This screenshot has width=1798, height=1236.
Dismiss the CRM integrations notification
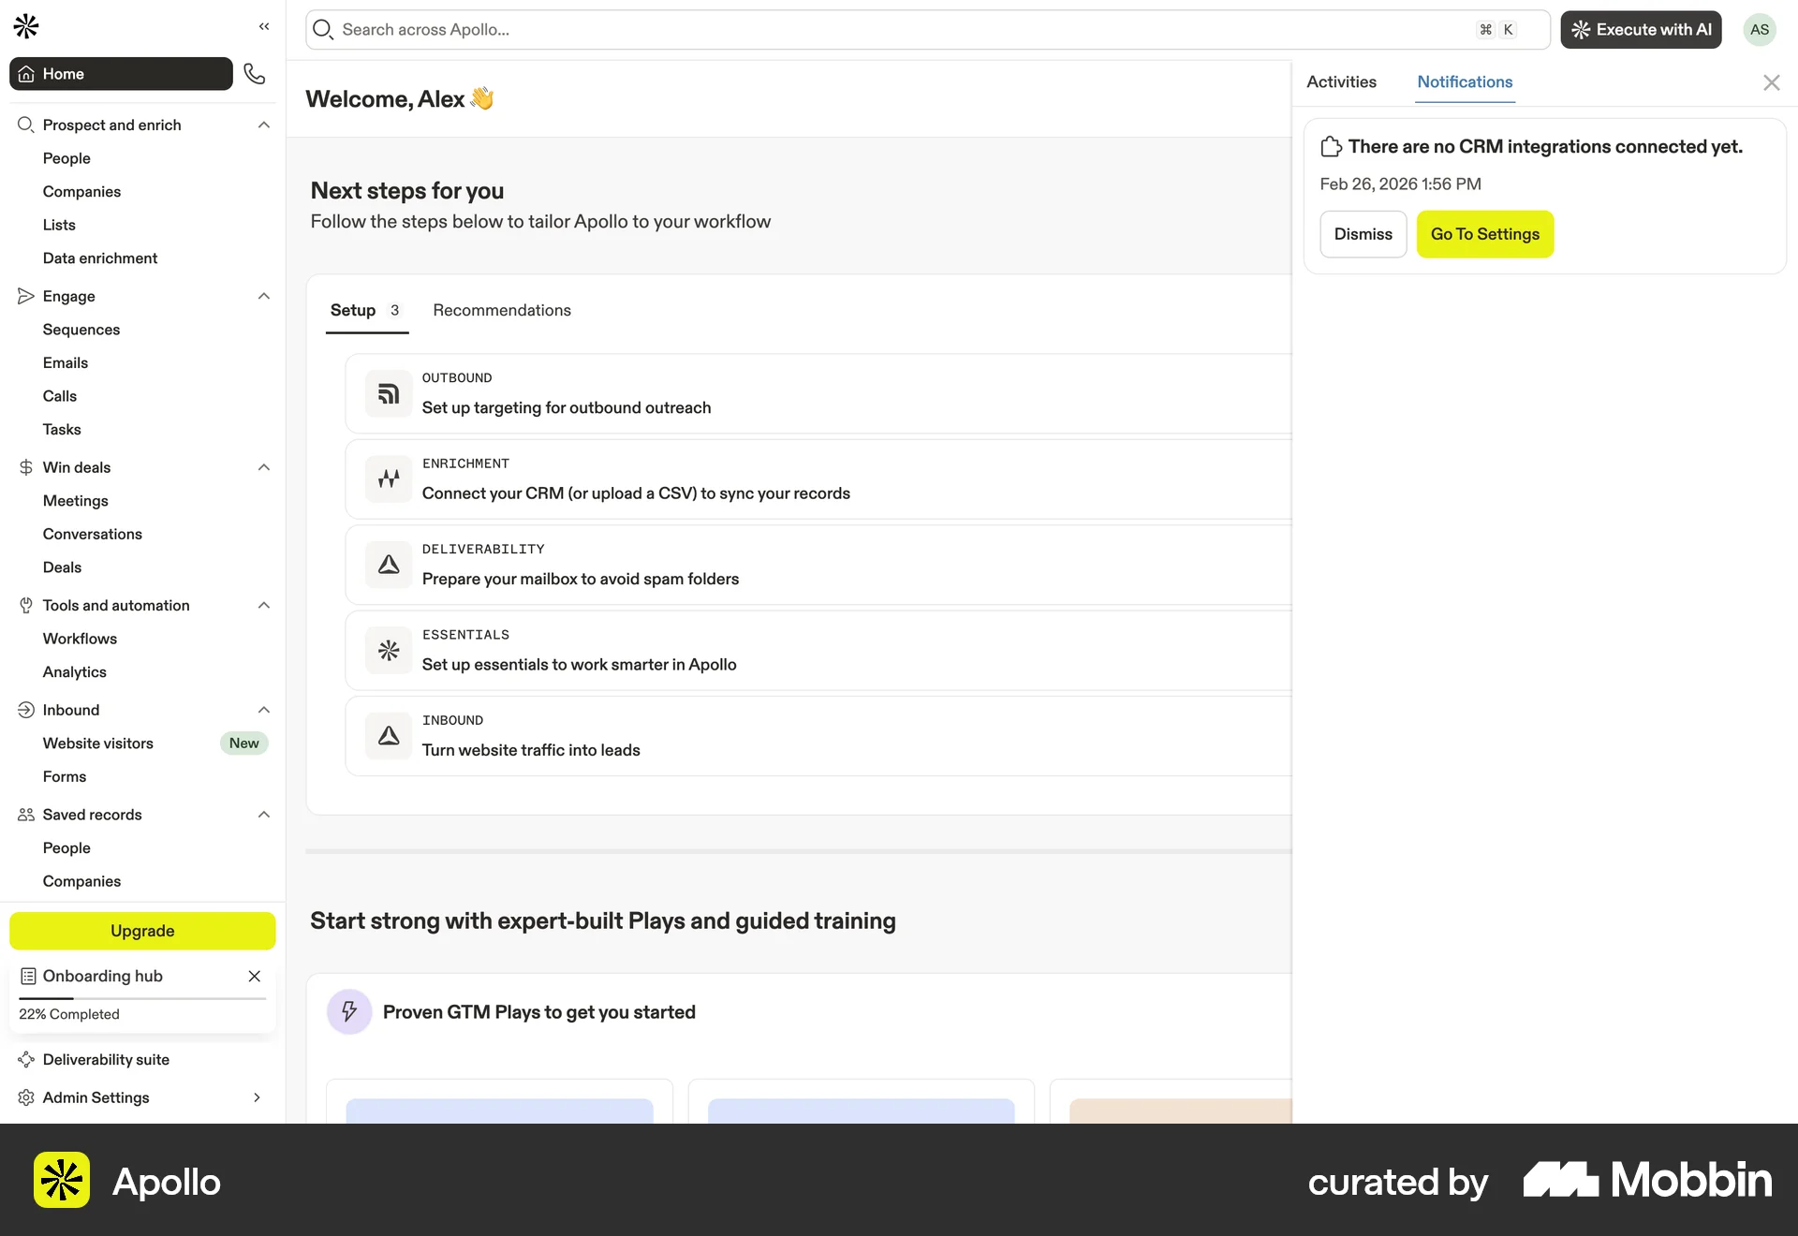tap(1363, 235)
